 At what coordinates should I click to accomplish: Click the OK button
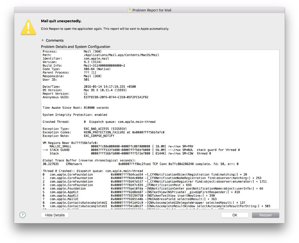pos(235,215)
